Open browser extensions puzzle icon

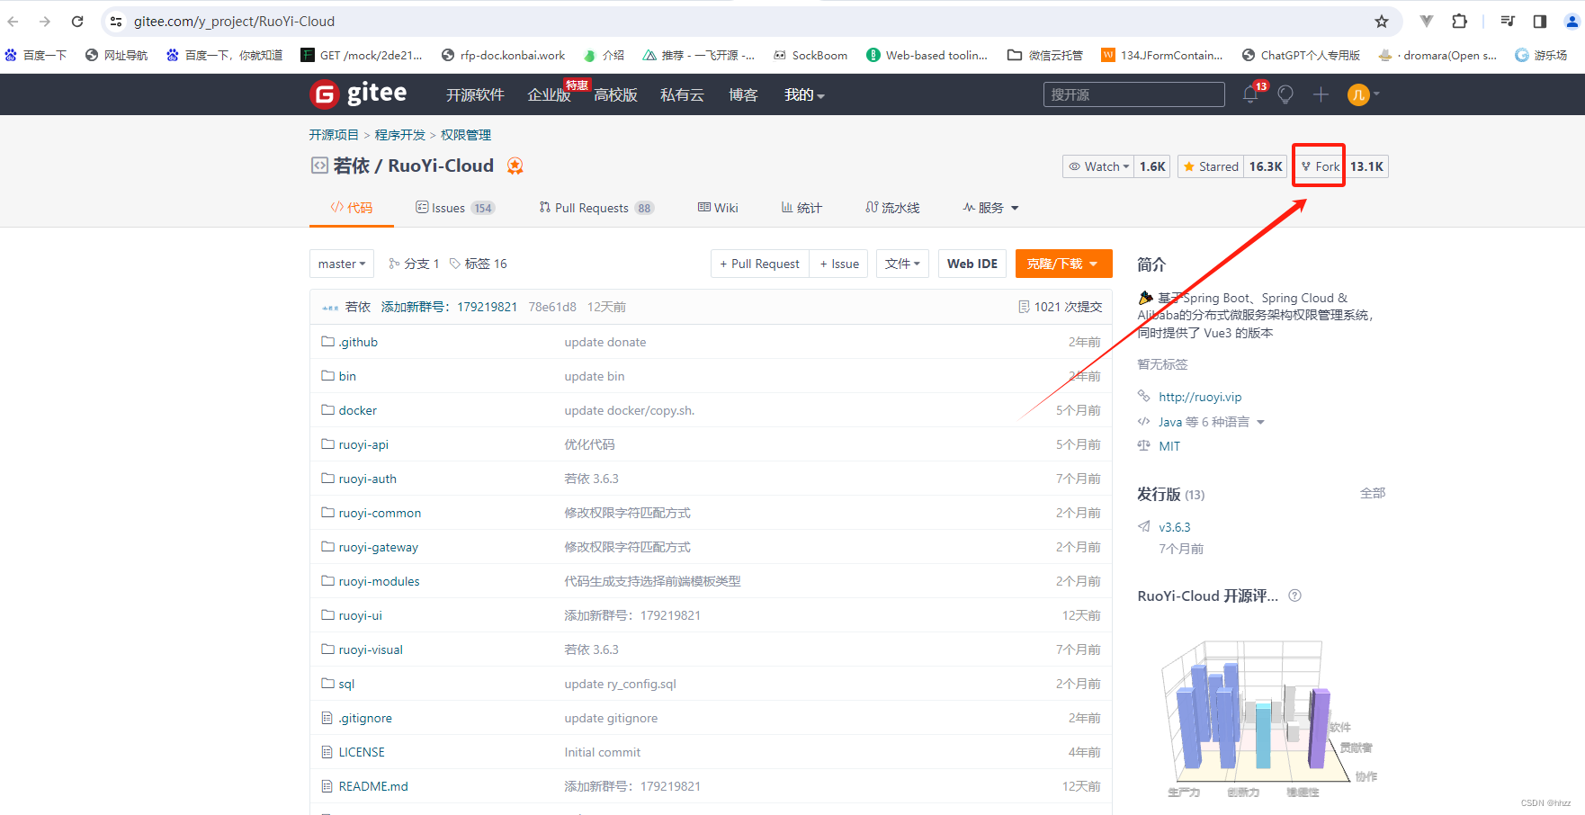tap(1459, 22)
